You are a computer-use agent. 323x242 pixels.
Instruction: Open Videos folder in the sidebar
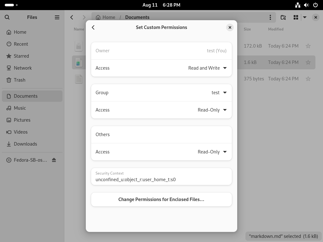(x=32, y=132)
